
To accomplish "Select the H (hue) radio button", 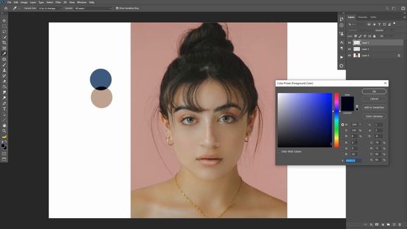I will (x=343, y=125).
